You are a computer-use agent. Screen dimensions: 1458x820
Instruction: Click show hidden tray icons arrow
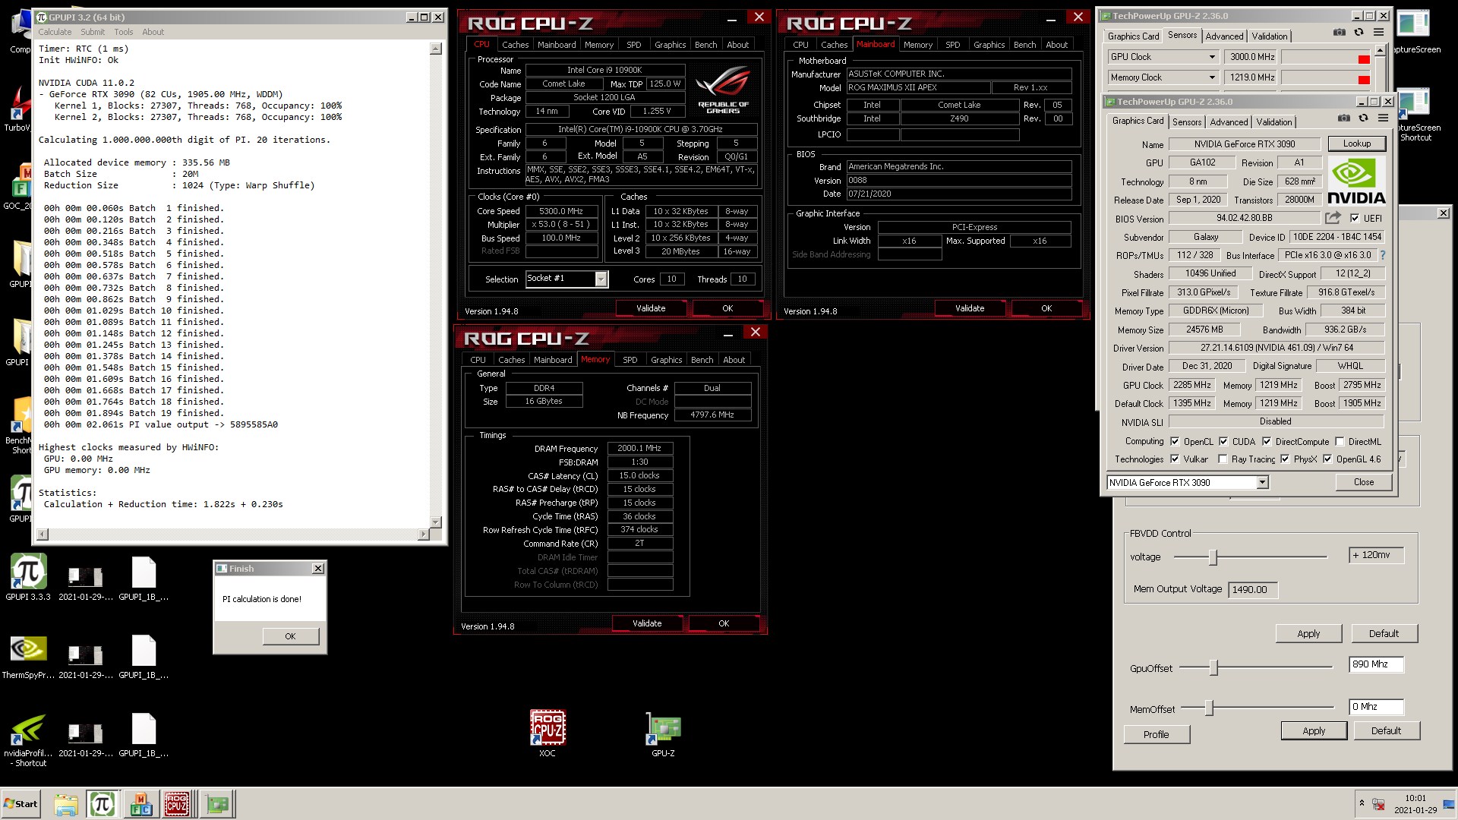[x=1362, y=803]
